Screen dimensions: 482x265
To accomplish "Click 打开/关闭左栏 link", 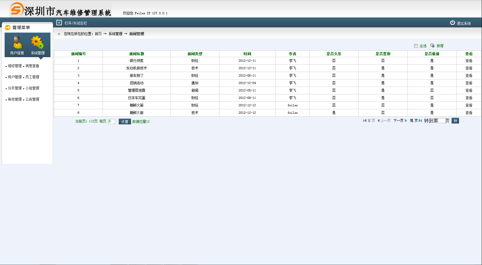I will click(x=76, y=23).
